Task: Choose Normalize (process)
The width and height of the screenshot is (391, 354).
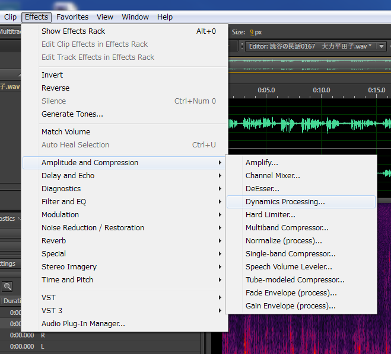Action: click(x=301, y=241)
